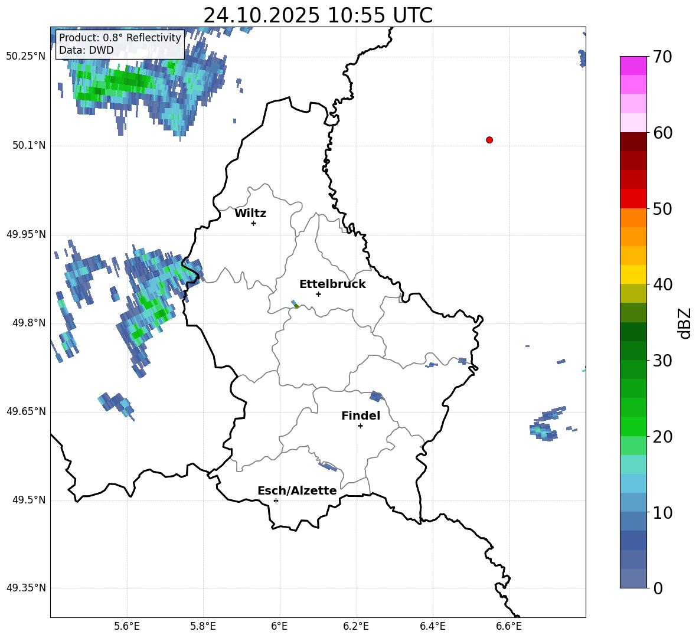Click the 49.65°N latitude label
The height and width of the screenshot is (638, 699).
[26, 411]
